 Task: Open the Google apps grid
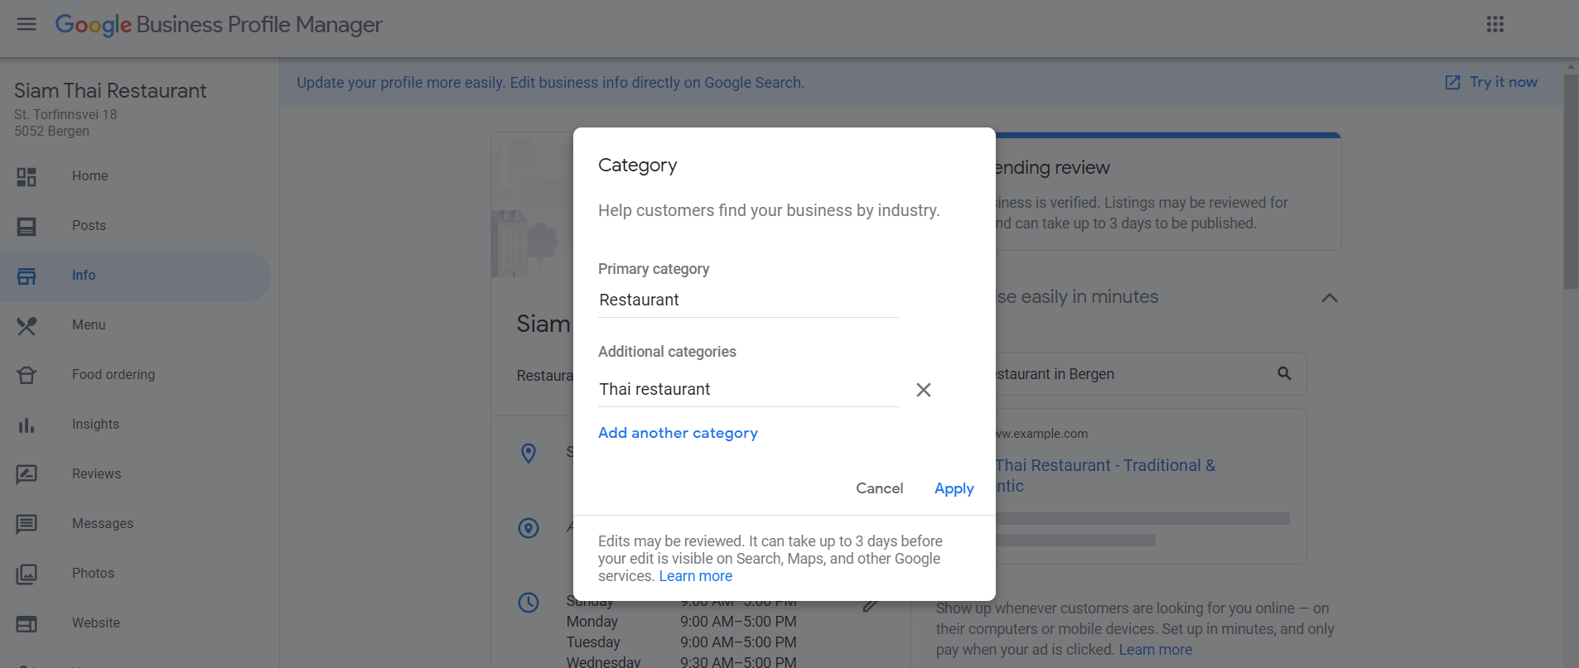[1495, 24]
